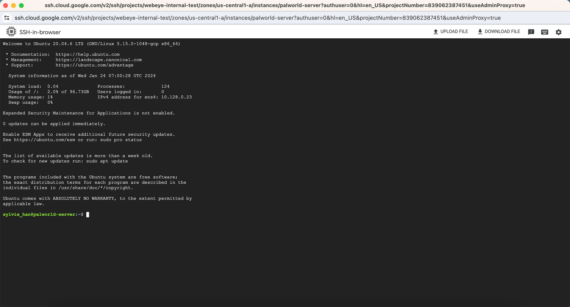Click the SSH-in-browser chip logo icon
This screenshot has width=570, height=307.
(11, 32)
